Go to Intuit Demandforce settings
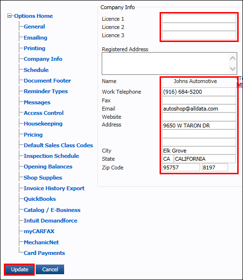The width and height of the screenshot is (243, 280). [x=51, y=221]
